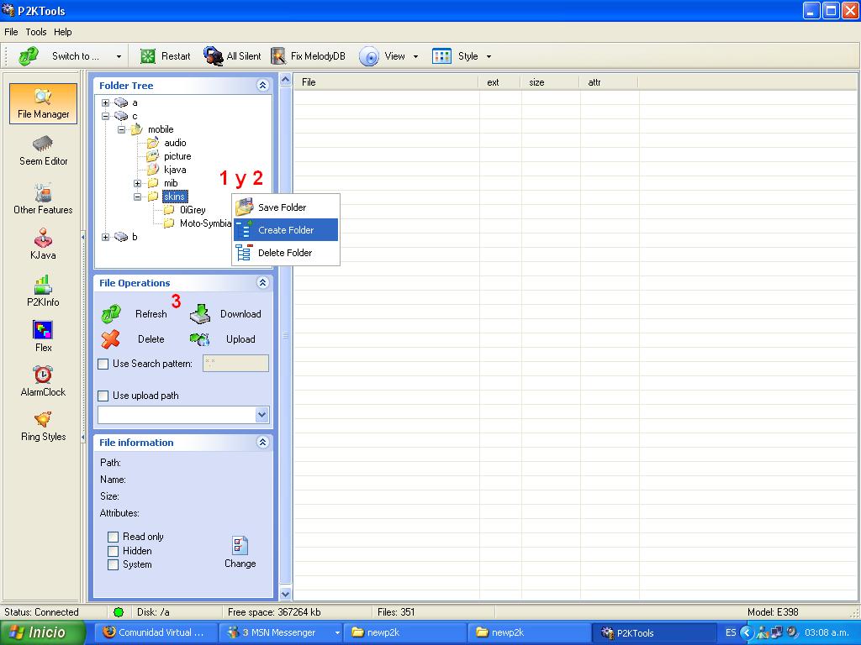Open the AlarmClock section

click(44, 382)
